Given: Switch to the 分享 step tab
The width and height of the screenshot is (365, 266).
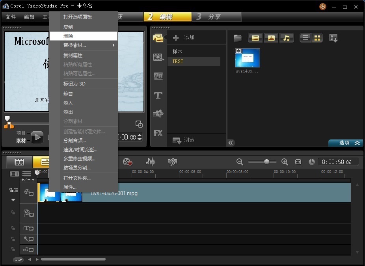Looking at the screenshot, I should tap(216, 17).
